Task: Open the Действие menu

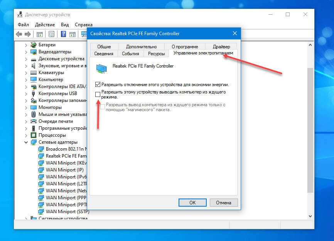Action: coord(45,25)
